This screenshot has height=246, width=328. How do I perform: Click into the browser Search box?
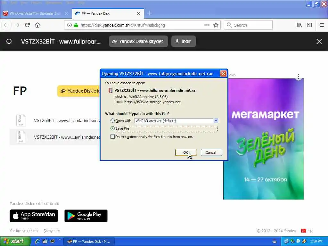coord(248,25)
